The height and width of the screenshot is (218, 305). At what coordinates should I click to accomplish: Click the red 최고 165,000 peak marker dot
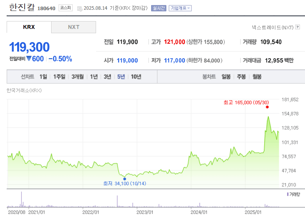point(267,107)
